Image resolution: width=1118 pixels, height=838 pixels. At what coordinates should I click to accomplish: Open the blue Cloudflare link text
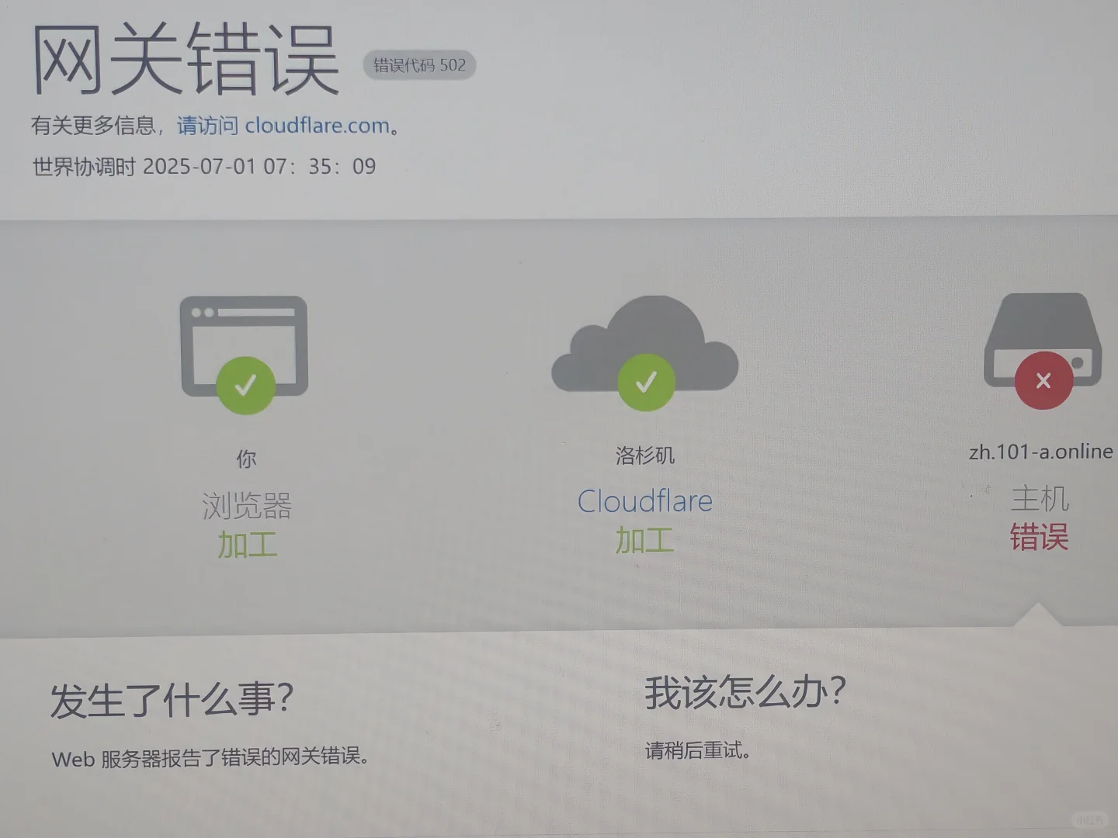pyautogui.click(x=645, y=501)
